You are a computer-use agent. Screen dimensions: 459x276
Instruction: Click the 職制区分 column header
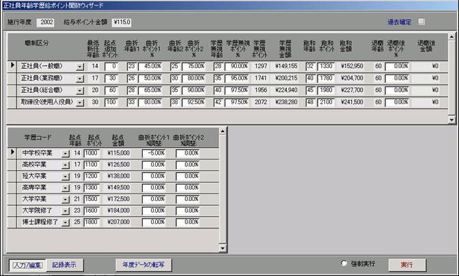coord(37,43)
